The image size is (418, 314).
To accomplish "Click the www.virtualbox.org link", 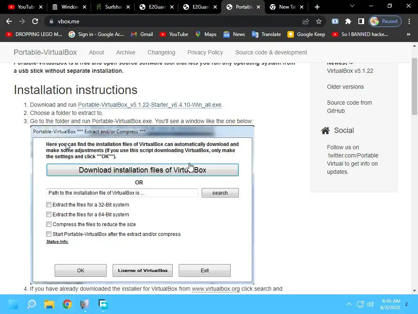I will 216,289.
